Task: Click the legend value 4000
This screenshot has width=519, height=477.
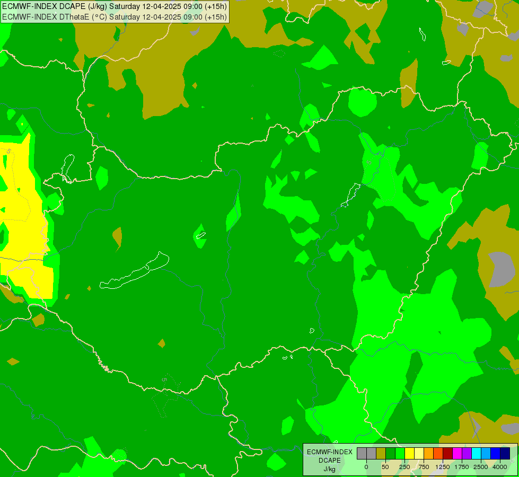Action: pos(500,467)
